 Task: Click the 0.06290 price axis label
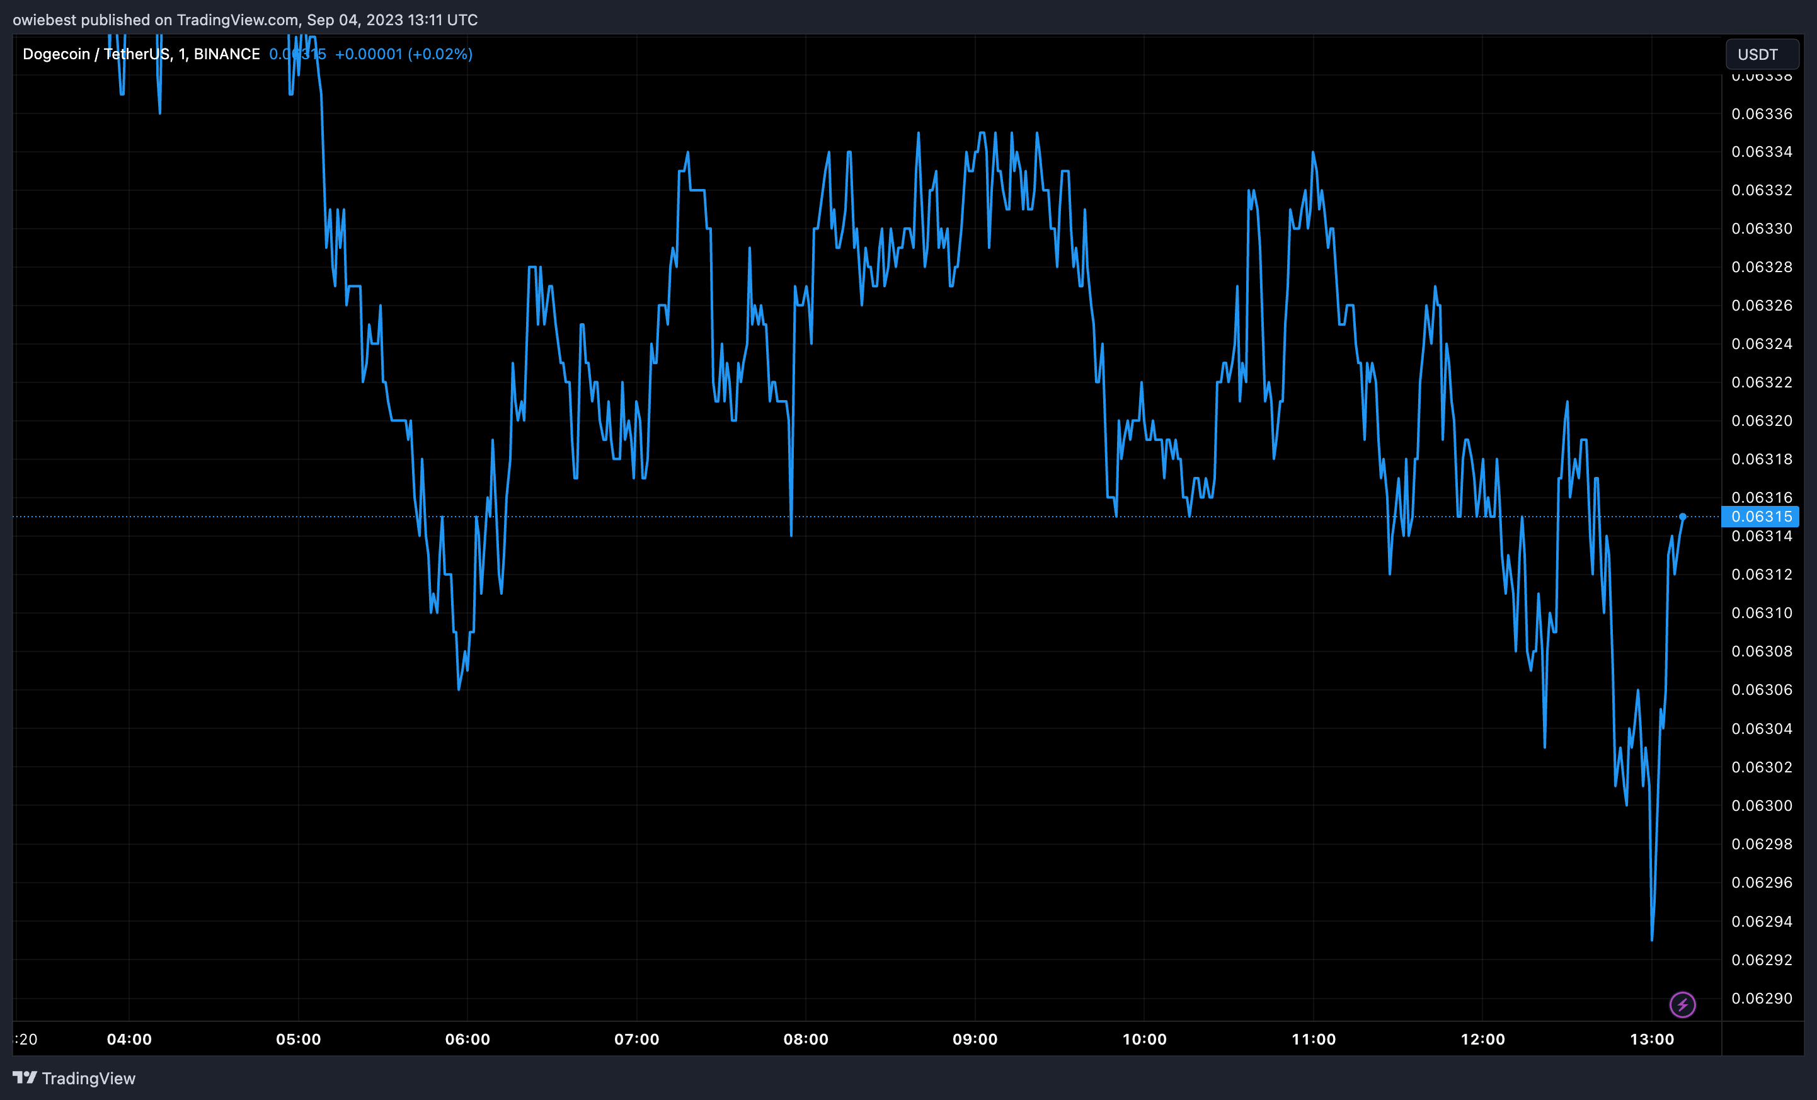click(x=1762, y=999)
